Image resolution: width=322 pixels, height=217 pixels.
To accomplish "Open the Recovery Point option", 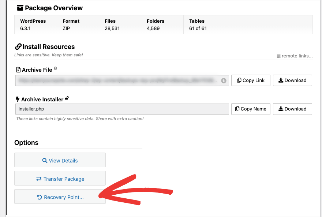I will (x=60, y=197).
